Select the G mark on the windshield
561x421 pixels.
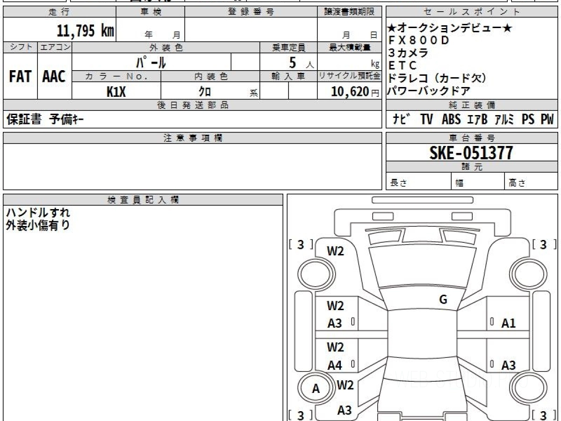click(443, 300)
